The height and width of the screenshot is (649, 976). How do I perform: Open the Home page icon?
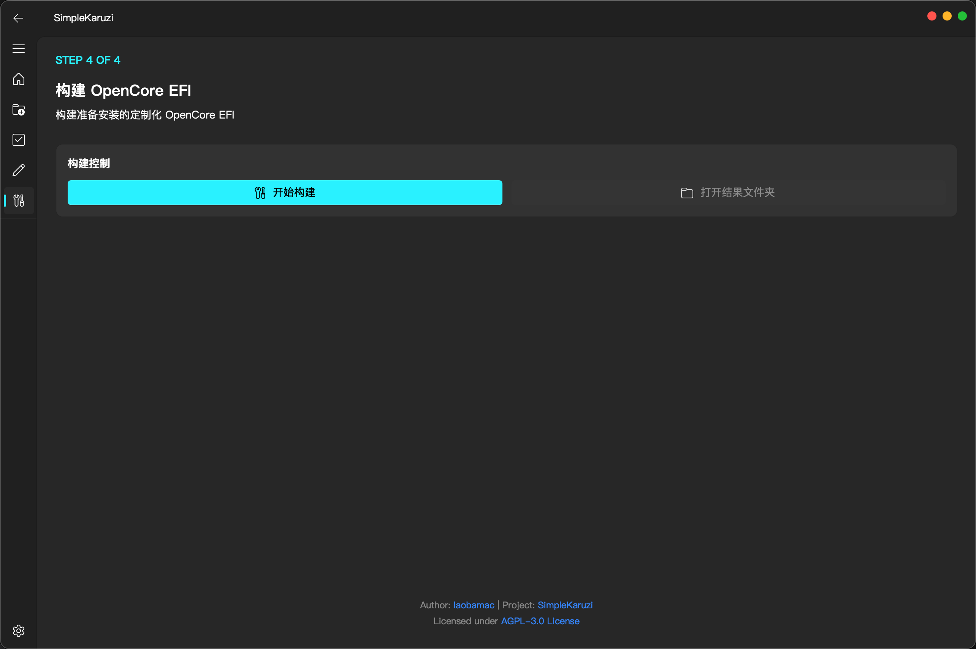[x=19, y=79]
